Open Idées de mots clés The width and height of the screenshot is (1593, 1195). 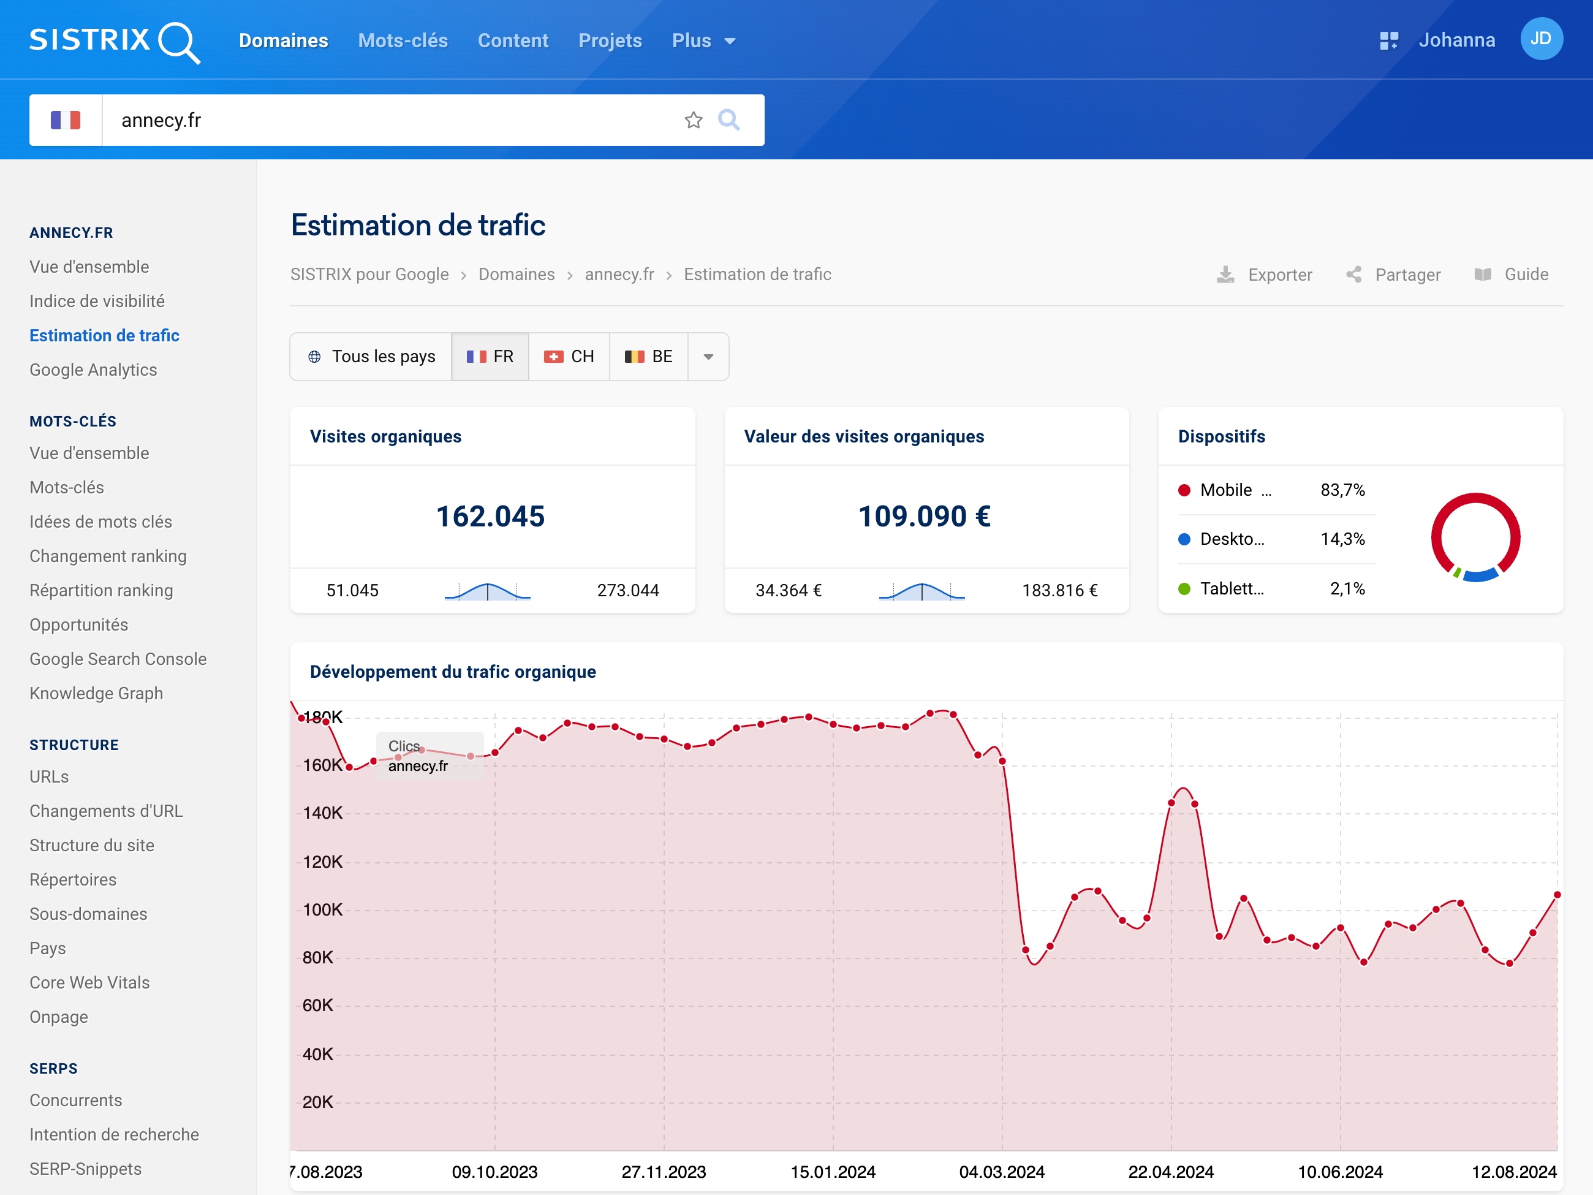[101, 522]
